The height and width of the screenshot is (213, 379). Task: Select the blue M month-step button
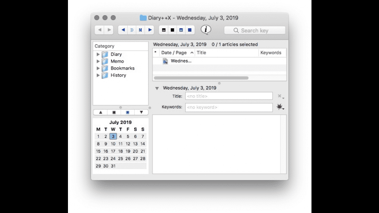pos(140,30)
